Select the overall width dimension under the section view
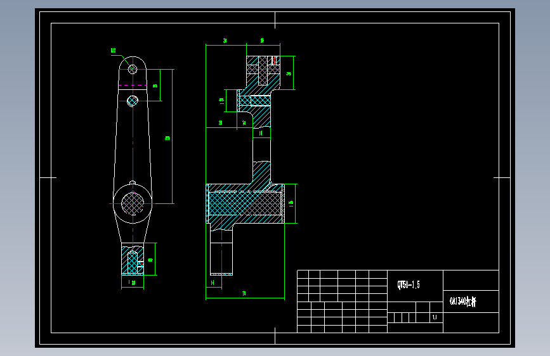The height and width of the screenshot is (356, 550). (244, 294)
